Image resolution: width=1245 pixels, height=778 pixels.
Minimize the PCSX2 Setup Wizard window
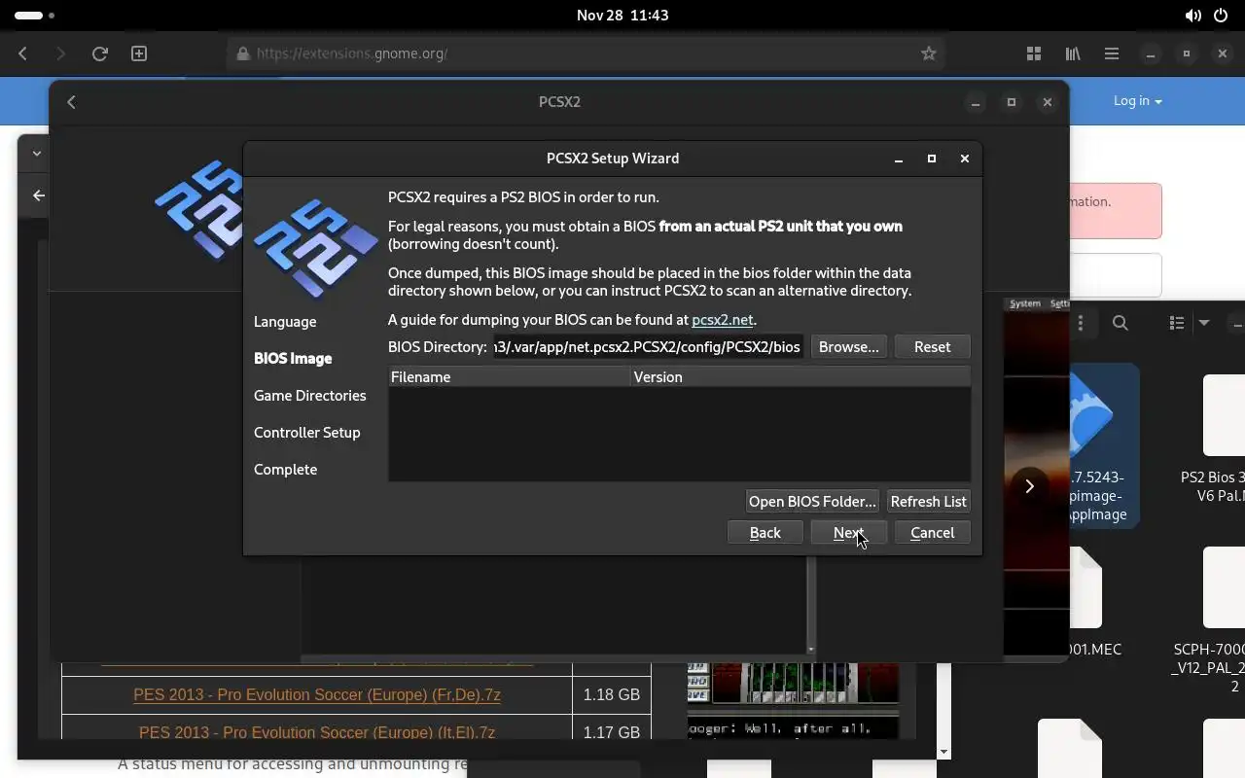[x=899, y=159]
